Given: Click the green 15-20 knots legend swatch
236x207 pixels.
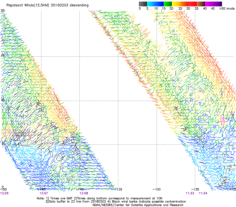Looking at the screenshot, I should coord(168,4).
